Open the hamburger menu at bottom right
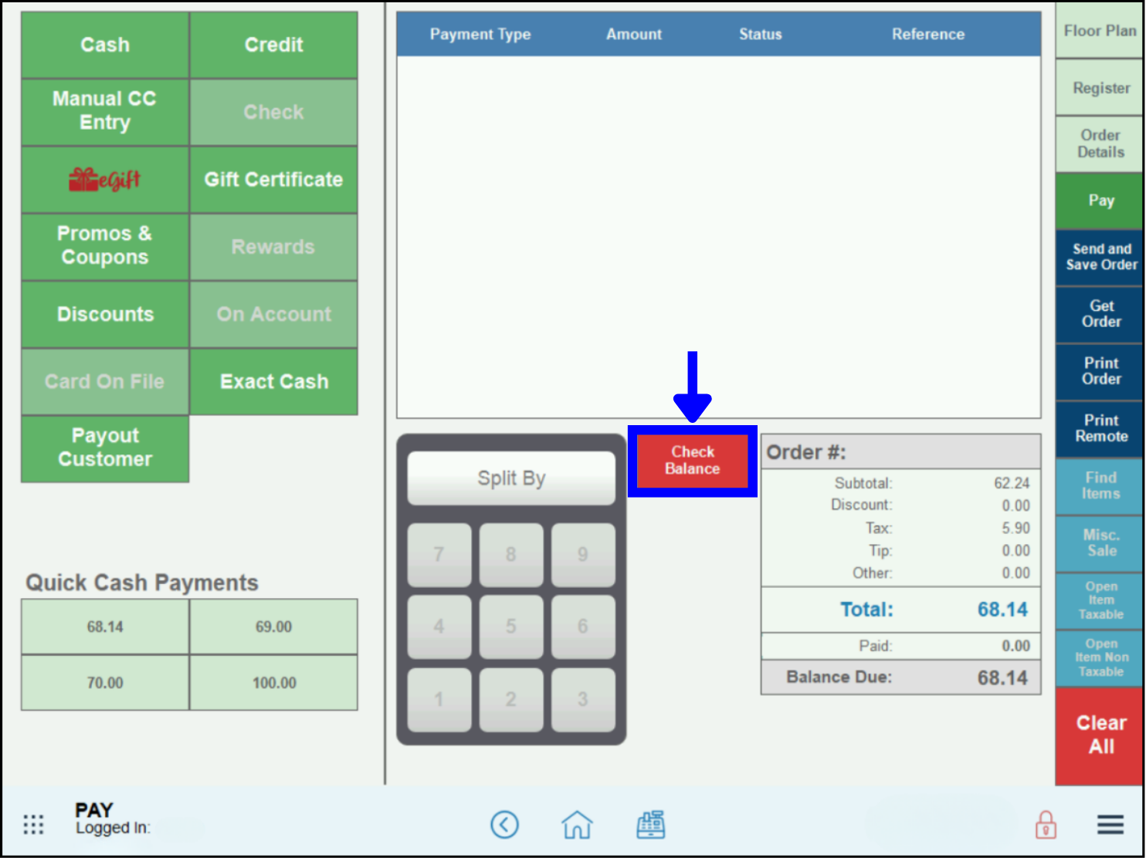Screen dimensions: 1146x858 click(1110, 824)
